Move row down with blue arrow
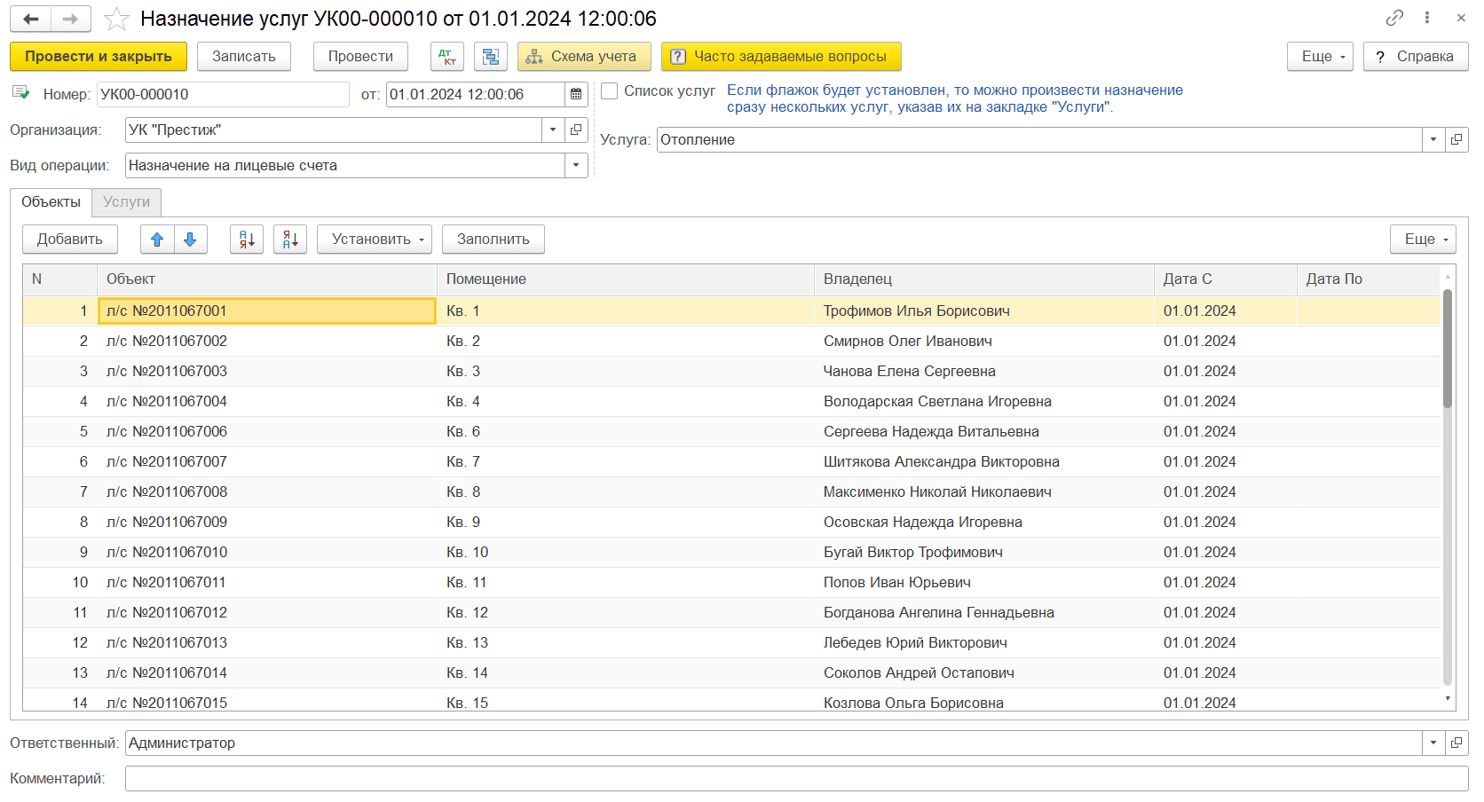The image size is (1484, 802). point(190,240)
